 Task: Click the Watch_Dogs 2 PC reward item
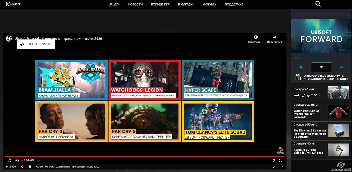tap(321, 93)
